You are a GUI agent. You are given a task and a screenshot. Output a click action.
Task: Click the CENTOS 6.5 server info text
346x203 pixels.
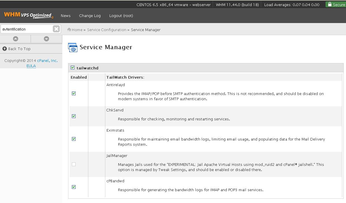(x=173, y=5)
